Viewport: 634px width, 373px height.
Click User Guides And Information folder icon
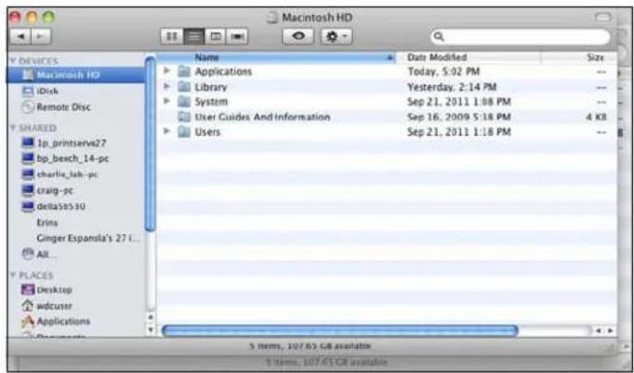tap(184, 117)
